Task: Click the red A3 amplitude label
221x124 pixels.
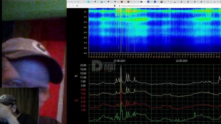Action: coord(76,100)
